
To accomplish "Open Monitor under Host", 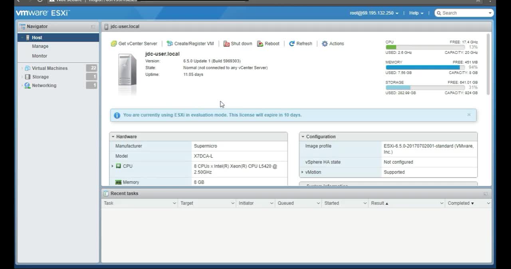I will tap(40, 56).
